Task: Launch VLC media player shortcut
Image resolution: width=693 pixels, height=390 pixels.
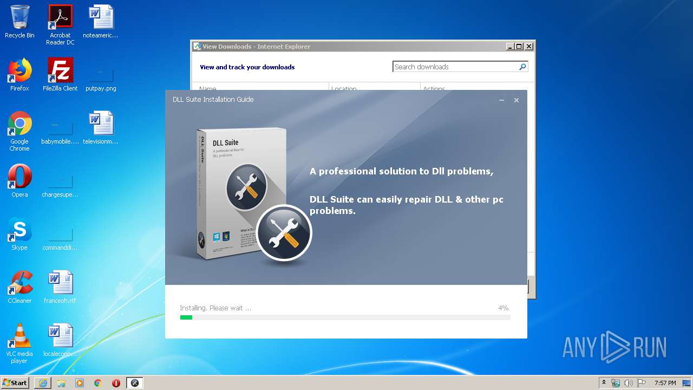Action: click(19, 343)
